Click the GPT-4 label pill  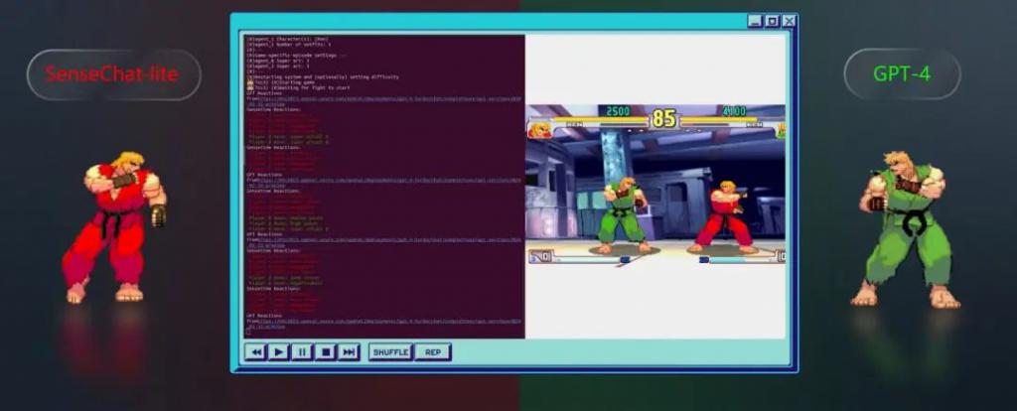click(902, 73)
